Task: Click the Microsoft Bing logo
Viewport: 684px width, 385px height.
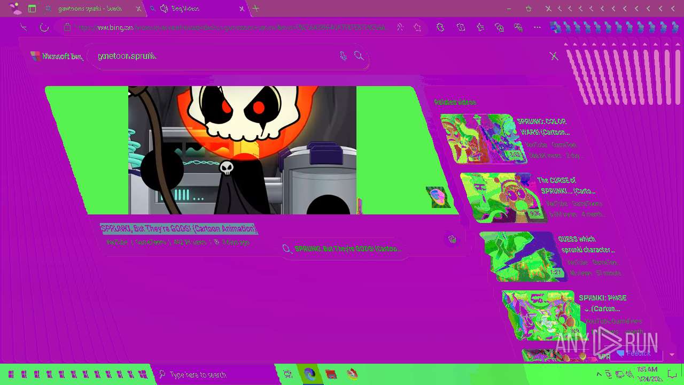Action: (x=57, y=56)
